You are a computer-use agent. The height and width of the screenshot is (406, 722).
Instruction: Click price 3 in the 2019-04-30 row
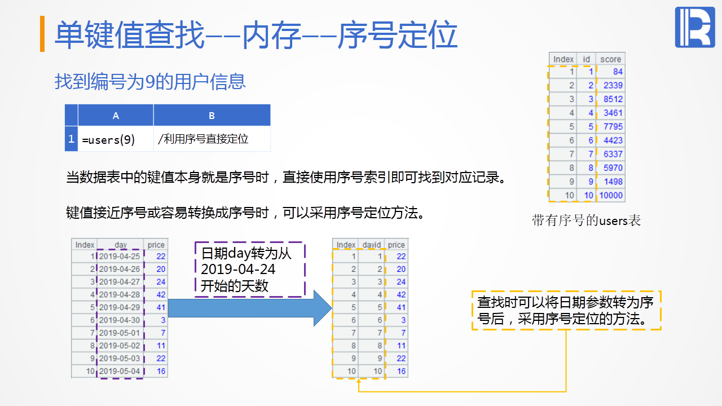pos(156,320)
